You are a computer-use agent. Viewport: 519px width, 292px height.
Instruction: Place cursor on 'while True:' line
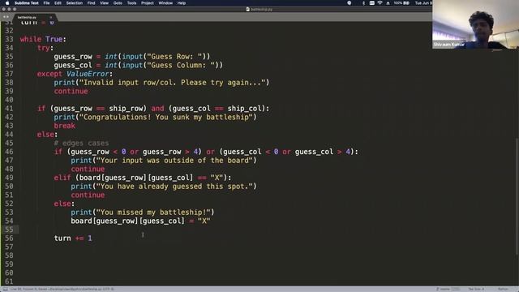pyautogui.click(x=43, y=39)
